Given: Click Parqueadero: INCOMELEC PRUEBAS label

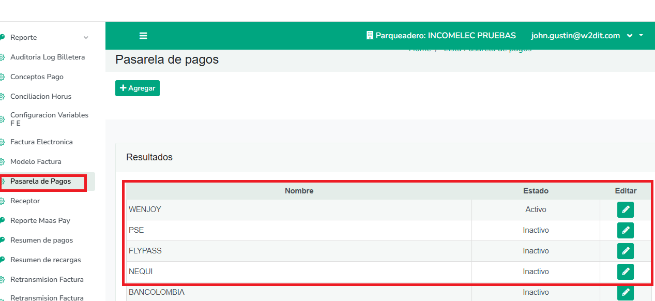Looking at the screenshot, I should [446, 36].
